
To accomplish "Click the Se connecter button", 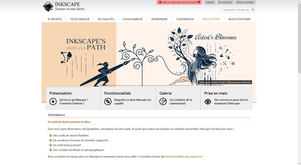I will coord(225,2).
